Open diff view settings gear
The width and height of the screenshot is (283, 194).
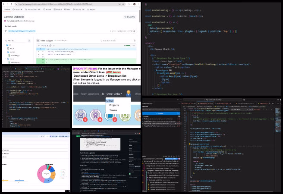135,41
